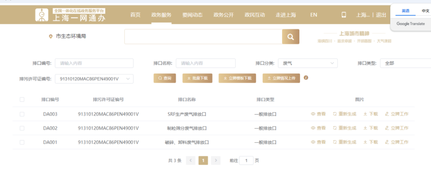This screenshot has width=431, height=183.
Task: Click the SRF生产废气排放口 cell
Action: (x=187, y=114)
